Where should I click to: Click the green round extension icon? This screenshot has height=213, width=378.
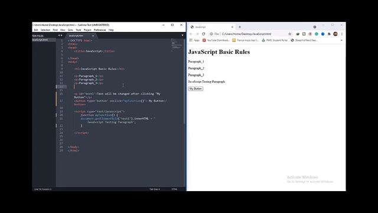[x=317, y=34]
